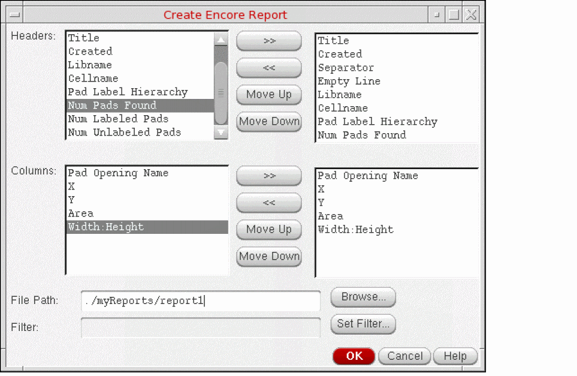This screenshot has width=577, height=376.
Task: Move selected header up
Action: click(269, 95)
